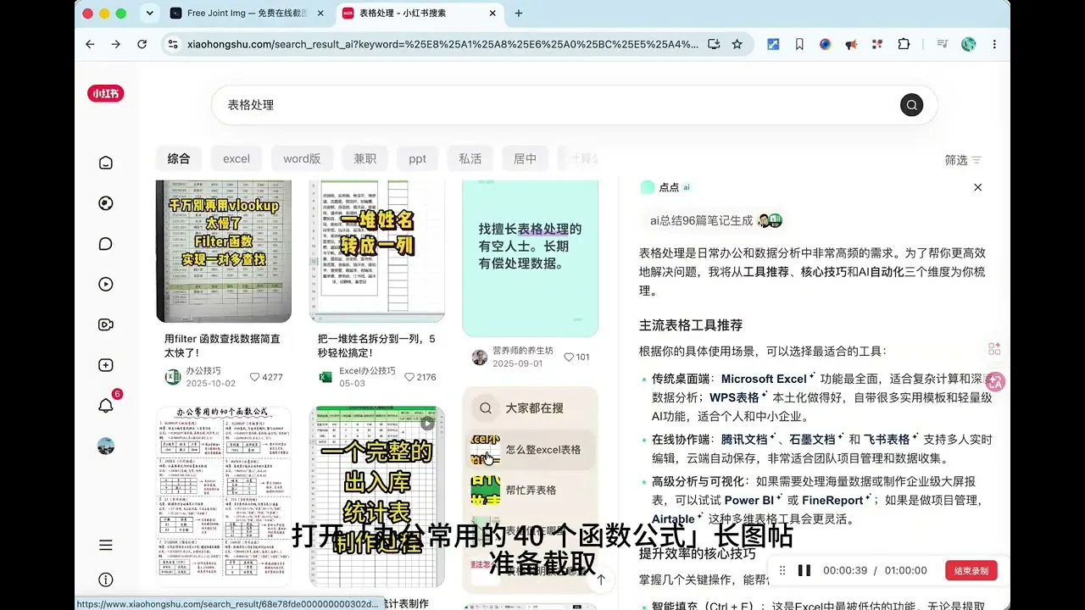Image resolution: width=1085 pixels, height=610 pixels.
Task: Select the excel filter tab
Action: [236, 158]
